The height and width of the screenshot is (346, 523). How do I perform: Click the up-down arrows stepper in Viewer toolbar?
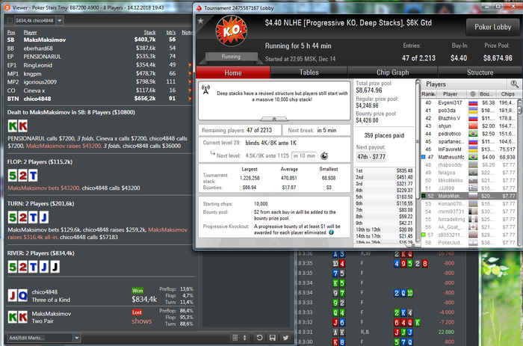pos(244,338)
